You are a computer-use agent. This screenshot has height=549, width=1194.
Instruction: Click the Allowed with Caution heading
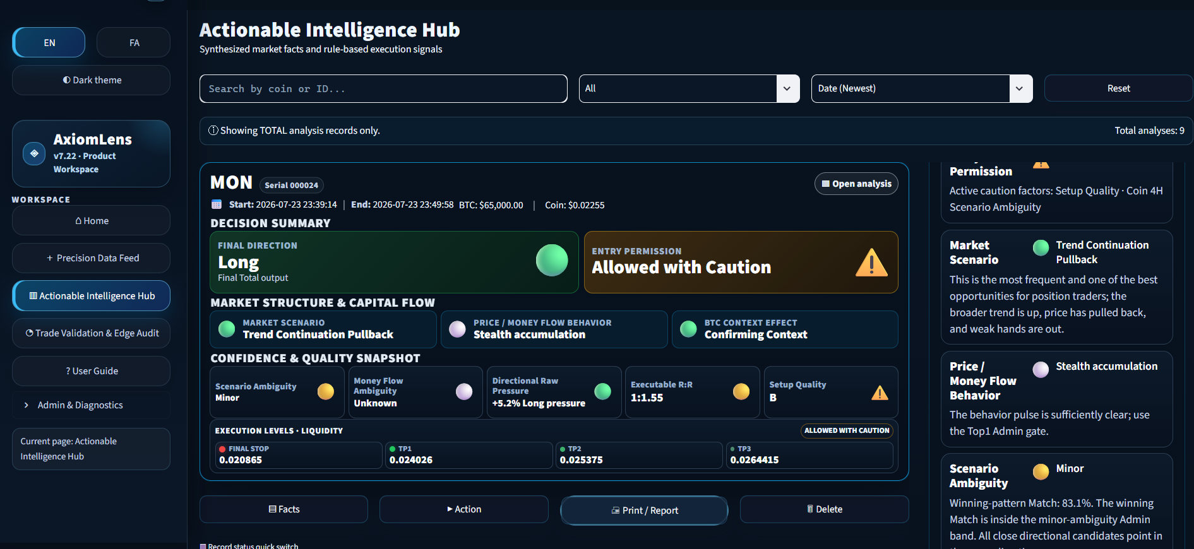pyautogui.click(x=681, y=268)
